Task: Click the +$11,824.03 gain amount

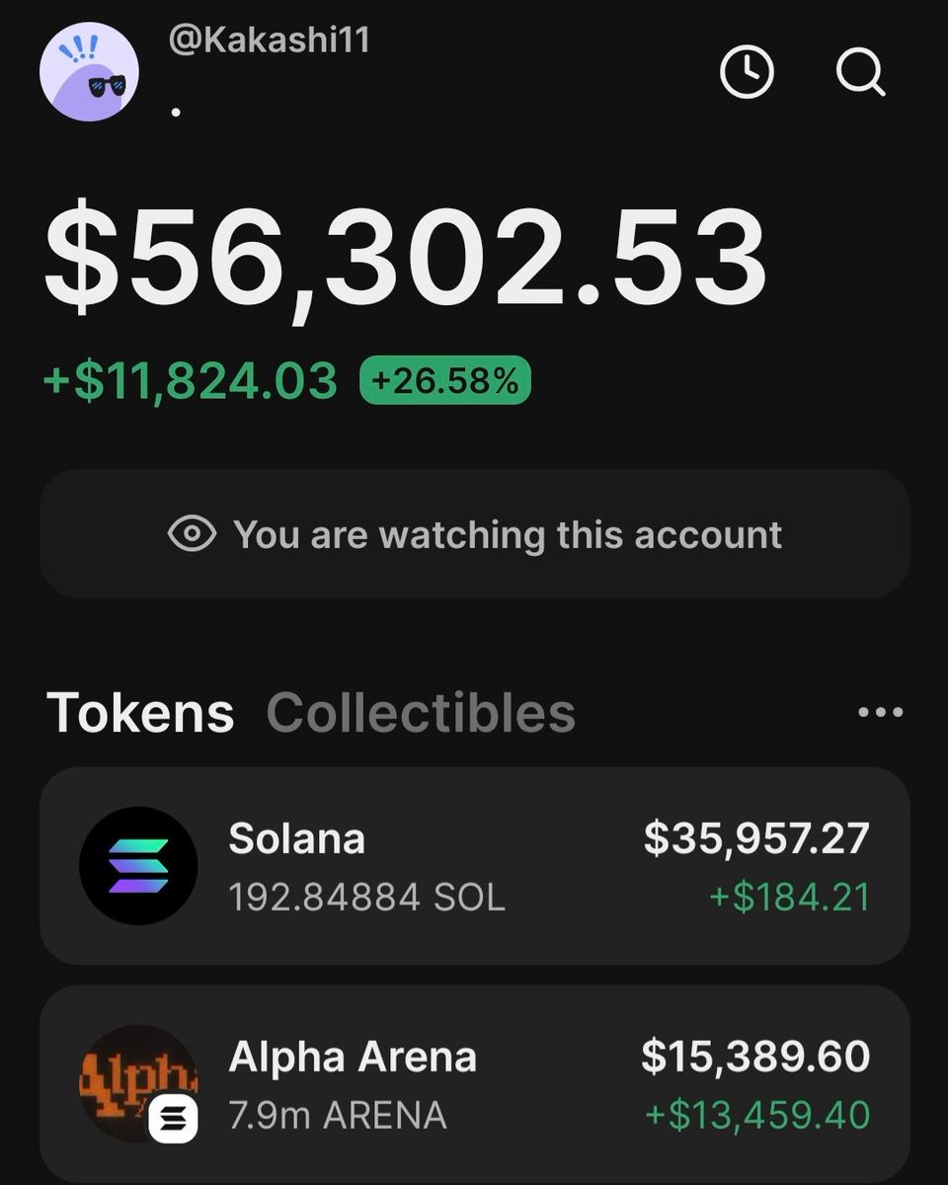Action: [191, 381]
